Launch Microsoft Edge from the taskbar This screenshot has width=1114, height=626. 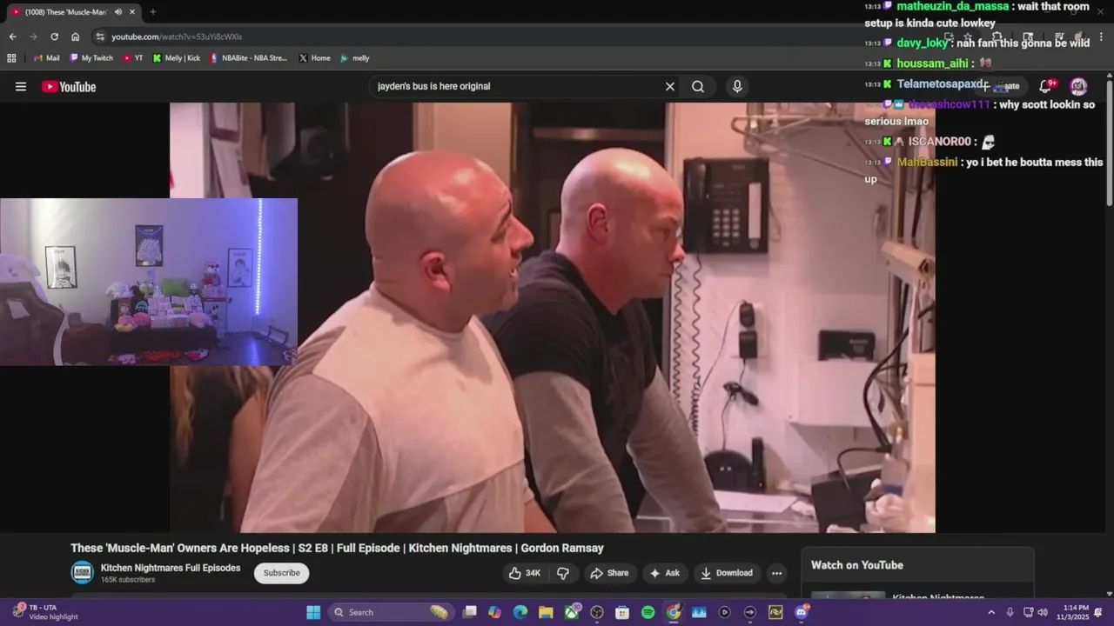coord(520,612)
